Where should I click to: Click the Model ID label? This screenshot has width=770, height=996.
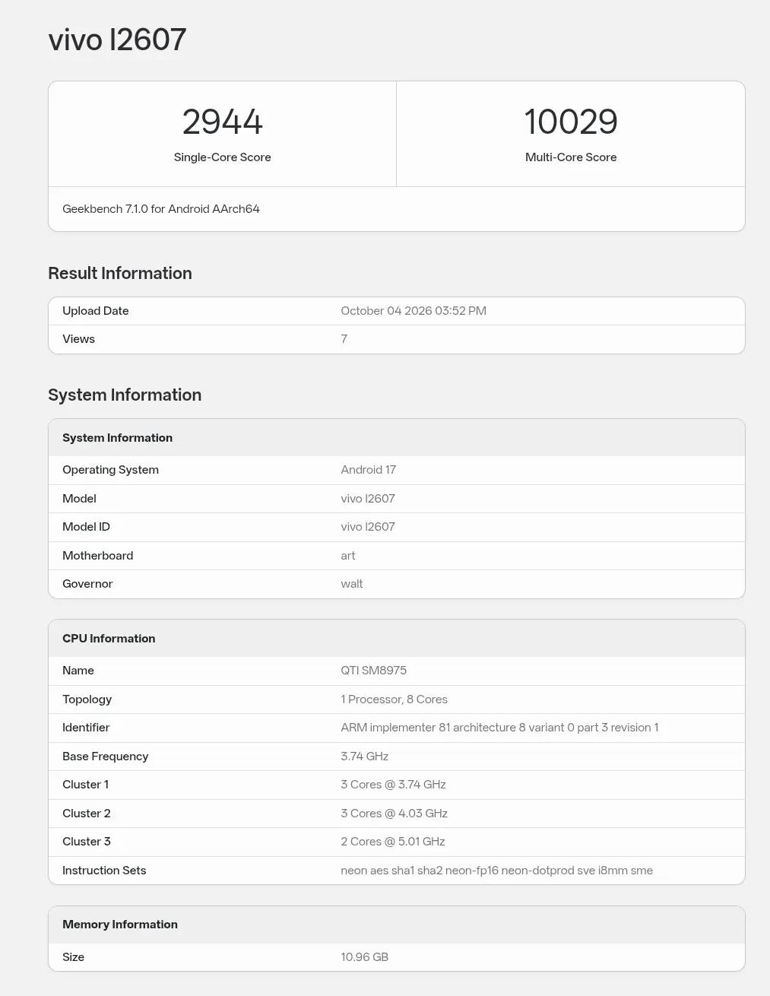pos(86,527)
